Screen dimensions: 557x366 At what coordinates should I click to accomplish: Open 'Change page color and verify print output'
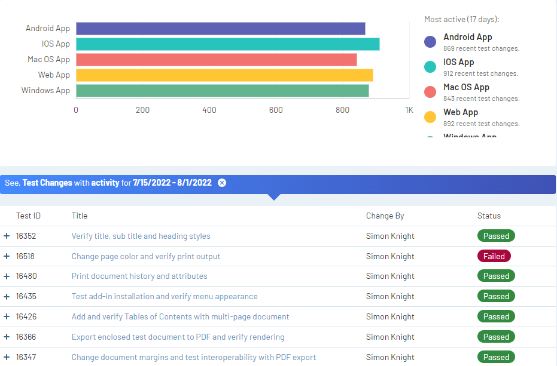145,256
